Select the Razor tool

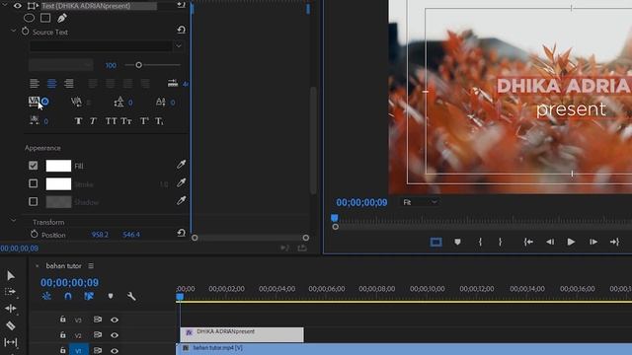(11, 325)
